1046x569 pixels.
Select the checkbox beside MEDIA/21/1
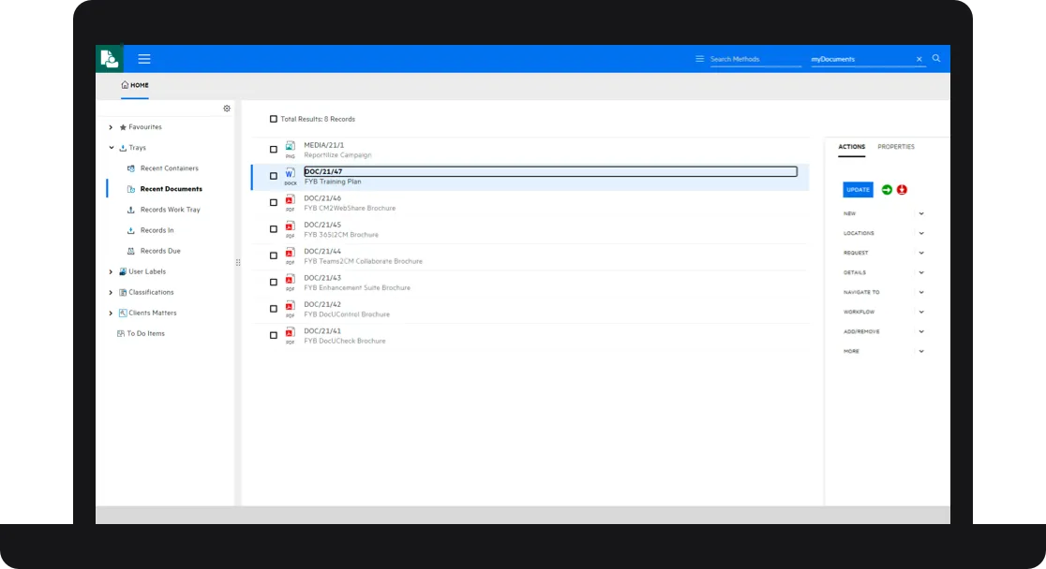pos(274,149)
